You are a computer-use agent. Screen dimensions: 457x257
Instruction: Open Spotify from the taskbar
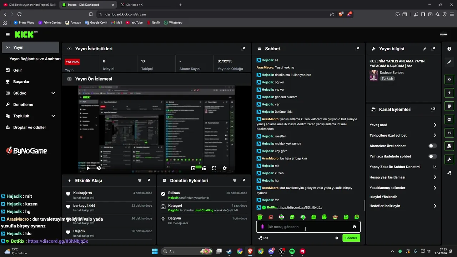pyautogui.click(x=292, y=251)
